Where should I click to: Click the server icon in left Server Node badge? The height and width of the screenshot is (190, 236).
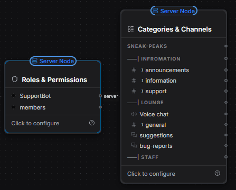tap(34, 61)
